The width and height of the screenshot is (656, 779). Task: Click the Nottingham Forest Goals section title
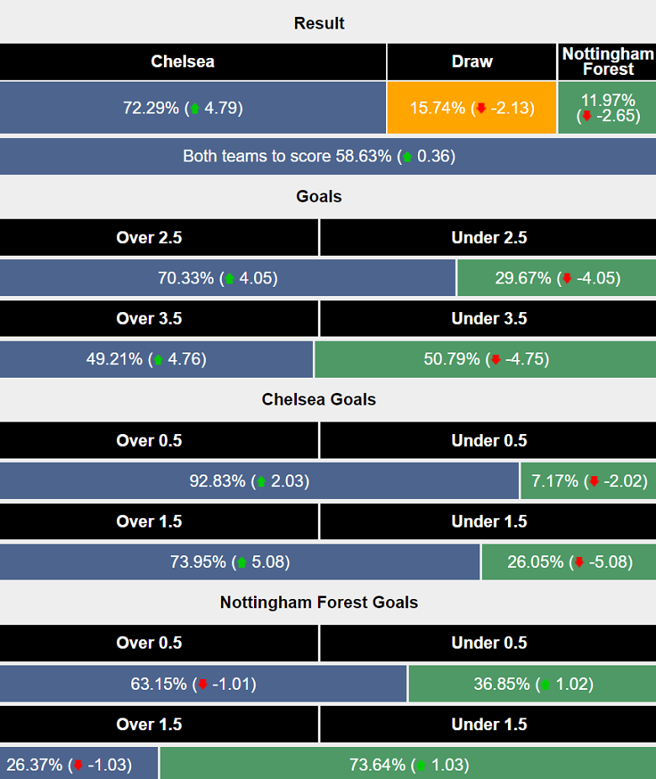point(319,602)
